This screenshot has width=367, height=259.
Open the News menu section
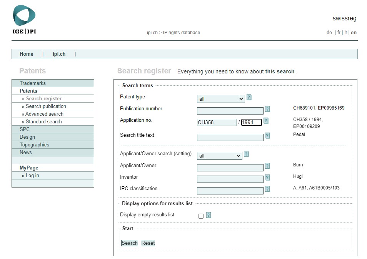(53, 153)
